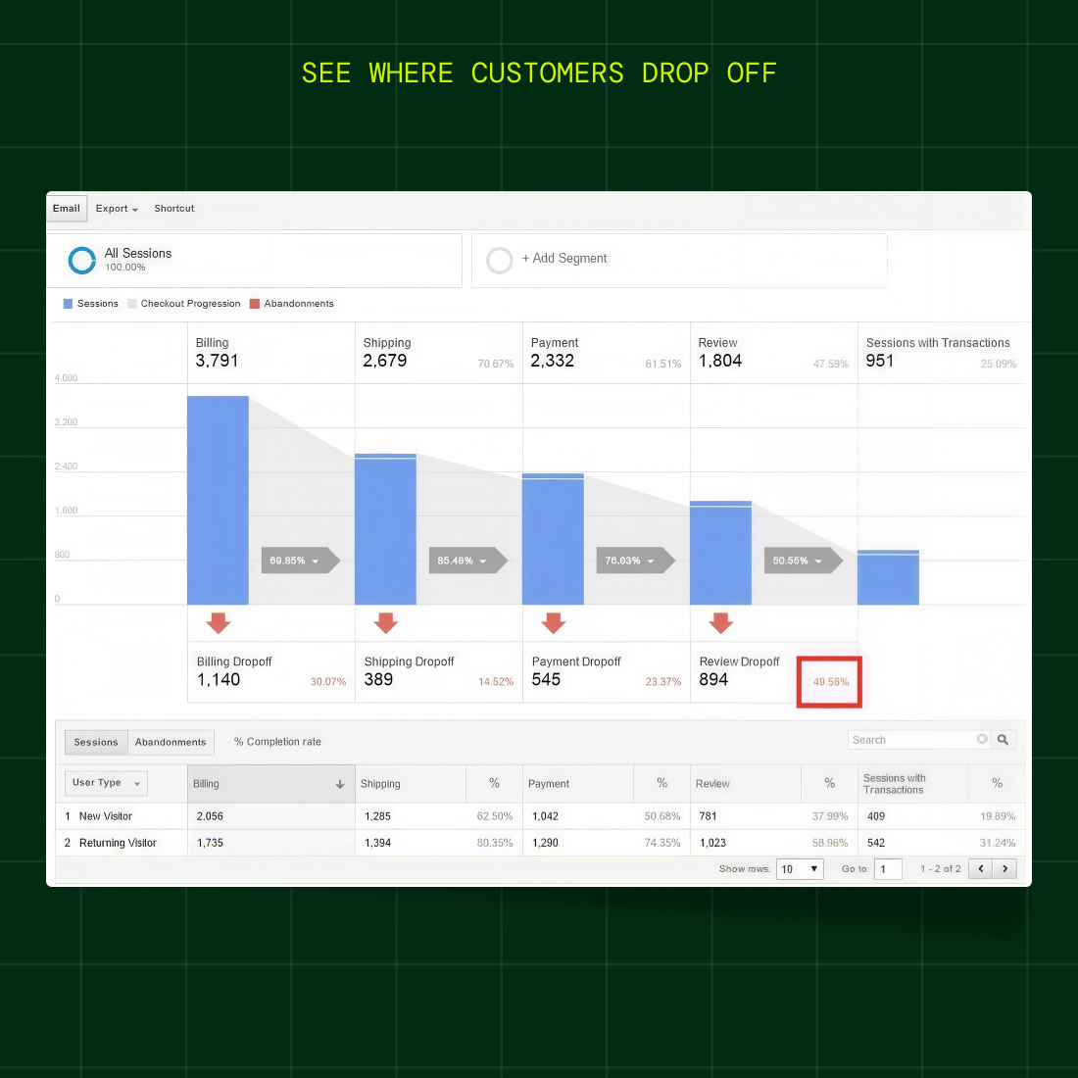Clear the search field using the X icon
The height and width of the screenshot is (1078, 1078).
click(982, 740)
